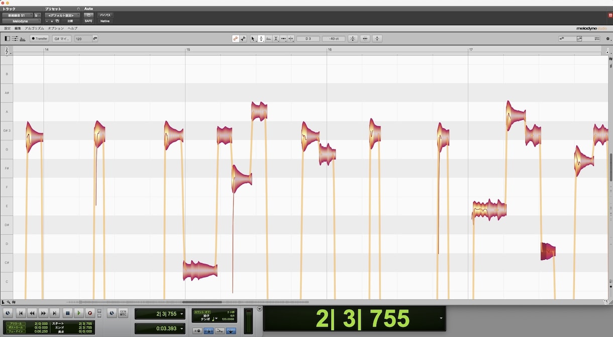Select the pitch tool in Melodyne toolbar
Viewport: 613px width, 337px height.
(x=261, y=39)
